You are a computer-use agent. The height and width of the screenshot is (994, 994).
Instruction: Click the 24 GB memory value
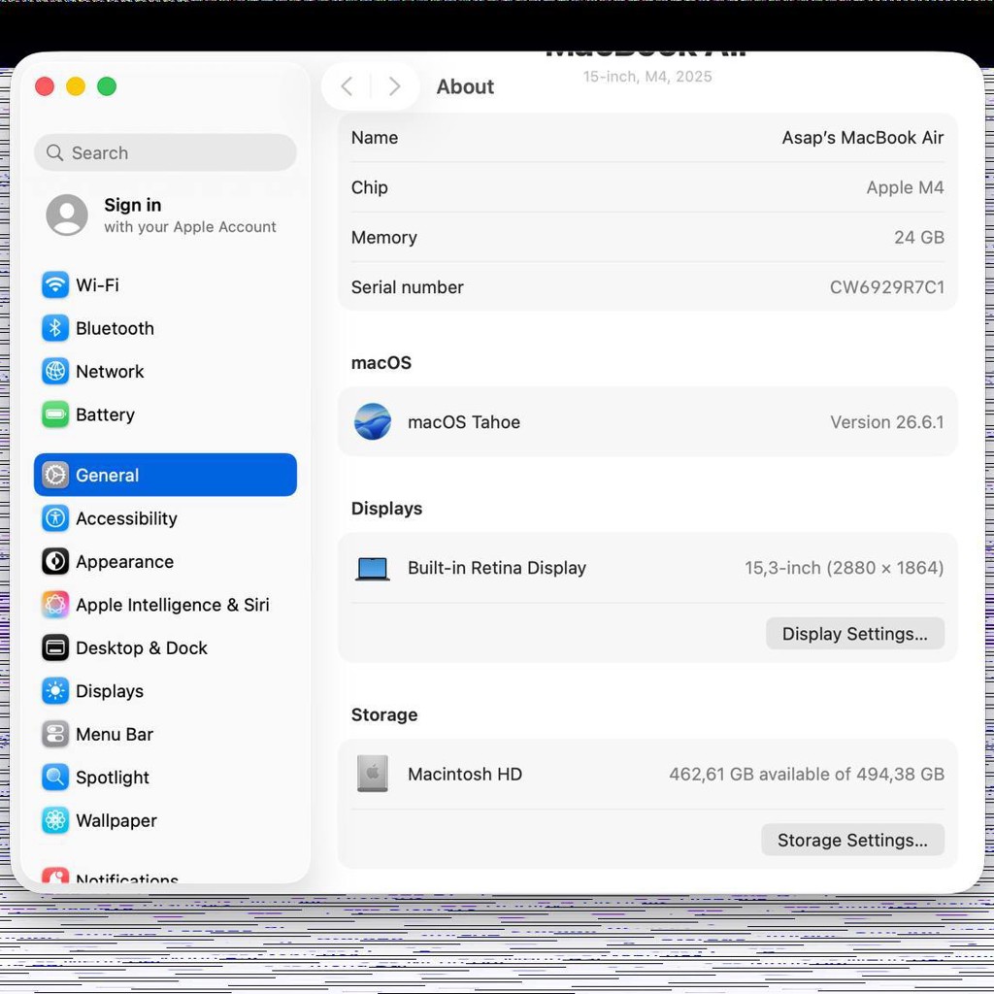tap(919, 237)
